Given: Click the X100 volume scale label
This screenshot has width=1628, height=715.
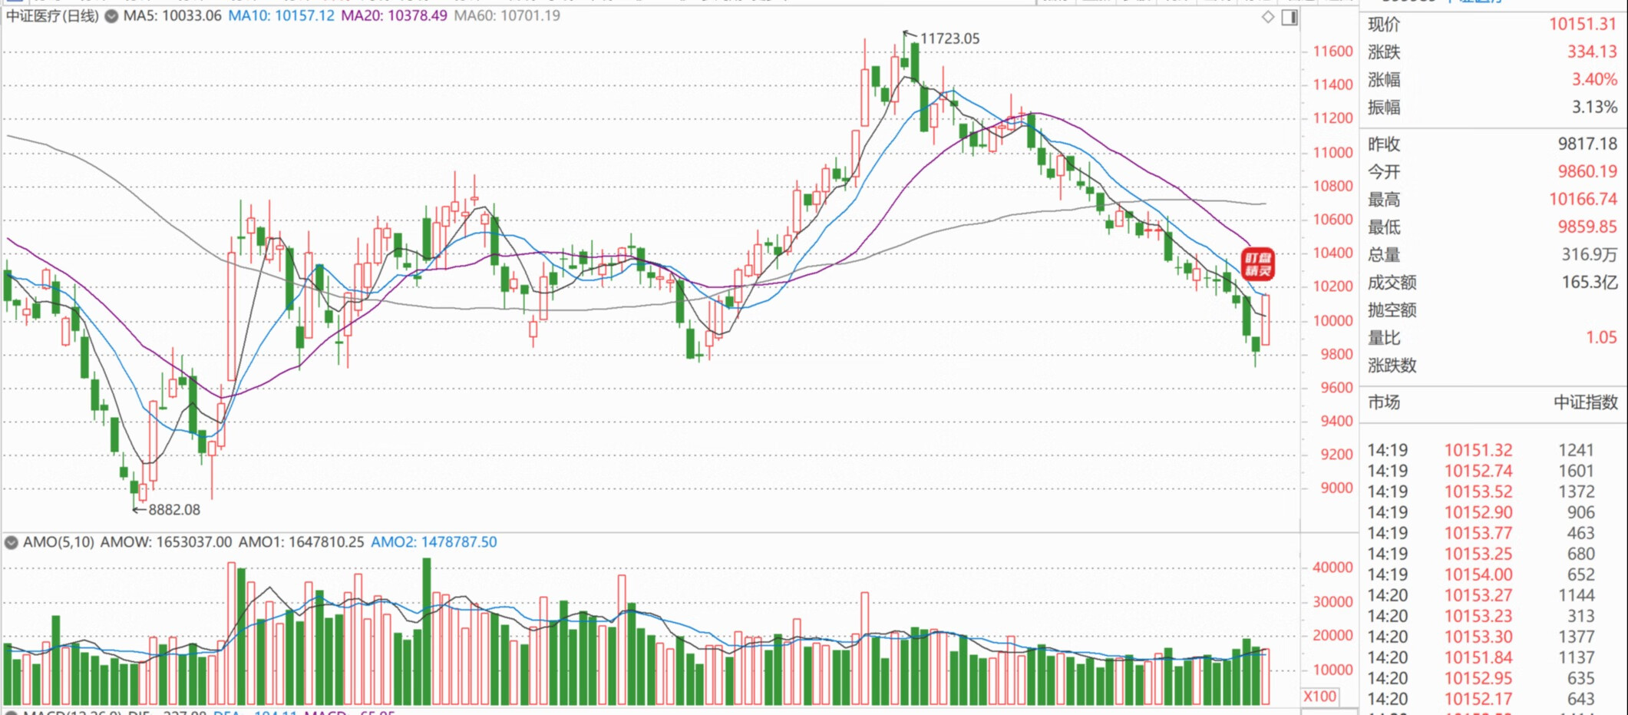Looking at the screenshot, I should point(1319,697).
